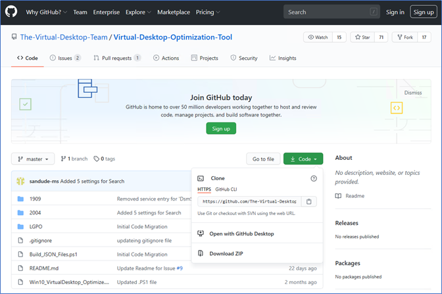Open the Releases heading link
The height and width of the screenshot is (294, 442).
pyautogui.click(x=347, y=223)
